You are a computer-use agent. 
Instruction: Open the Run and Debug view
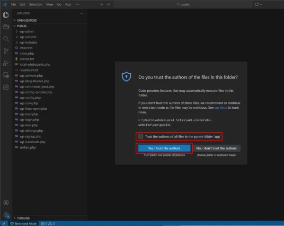[x=6, y=63]
